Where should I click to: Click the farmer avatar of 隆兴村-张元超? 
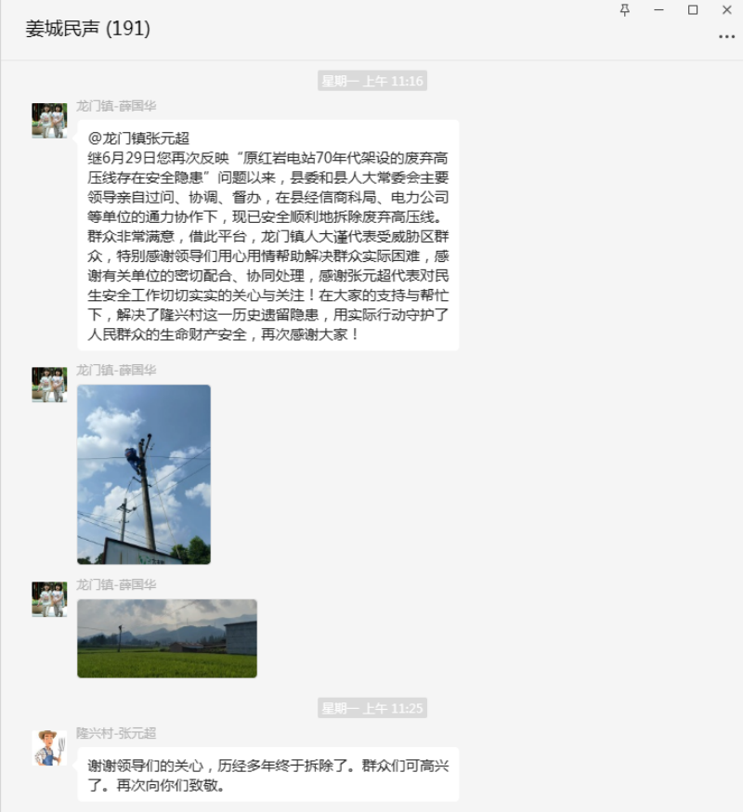49,748
